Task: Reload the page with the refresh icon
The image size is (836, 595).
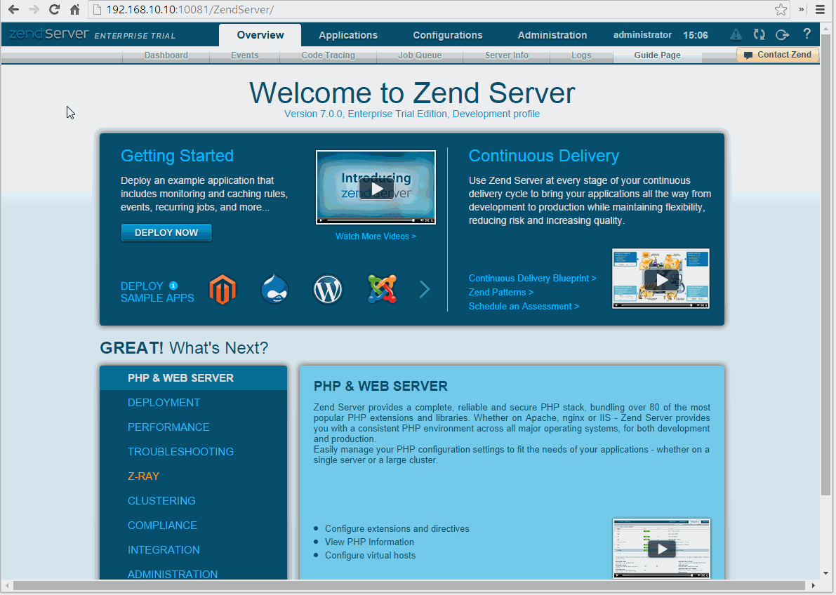Action: tap(54, 10)
